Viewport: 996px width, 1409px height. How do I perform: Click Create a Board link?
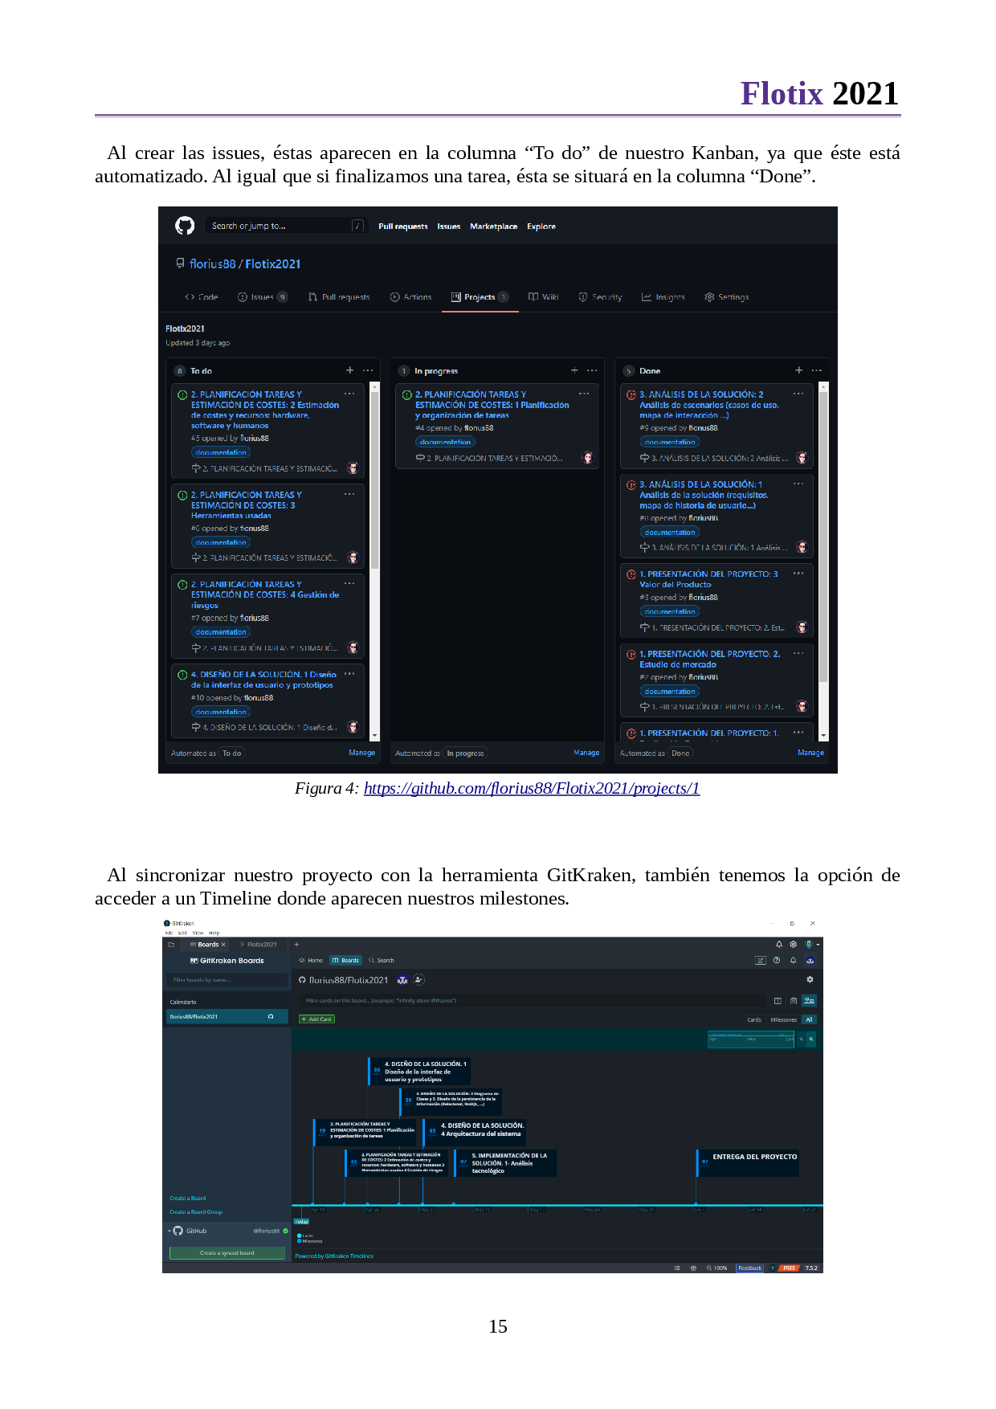[x=187, y=1198]
